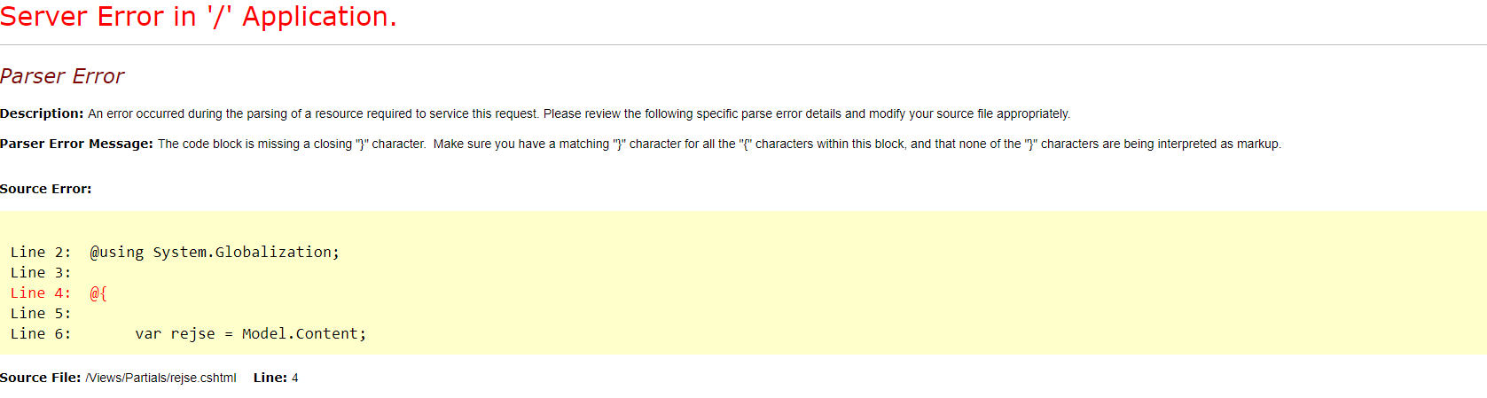Screen dimensions: 1487x398
Task: Click the 'Line:' label beside the number 4
Action: [270, 378]
